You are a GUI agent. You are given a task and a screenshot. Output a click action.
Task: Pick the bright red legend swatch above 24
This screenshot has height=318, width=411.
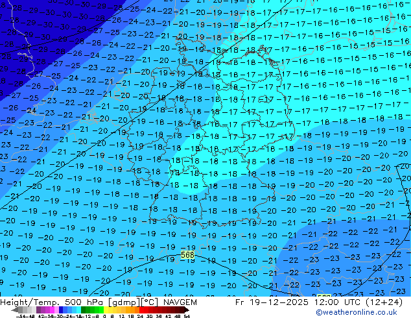click(141, 310)
